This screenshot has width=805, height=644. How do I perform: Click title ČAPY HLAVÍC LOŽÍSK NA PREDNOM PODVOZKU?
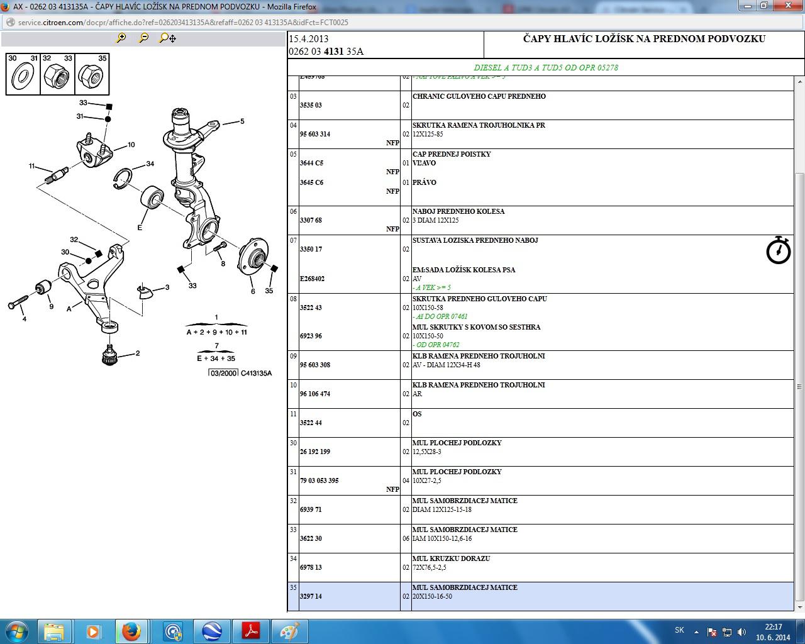pyautogui.click(x=644, y=38)
